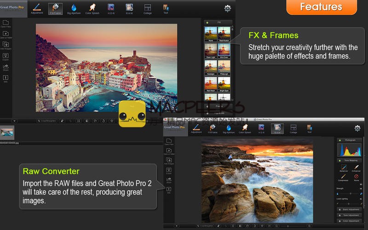Viewport: 368px width, 230px height.
Task: Click Export in the seascape window sidebar
Action: click(x=169, y=172)
